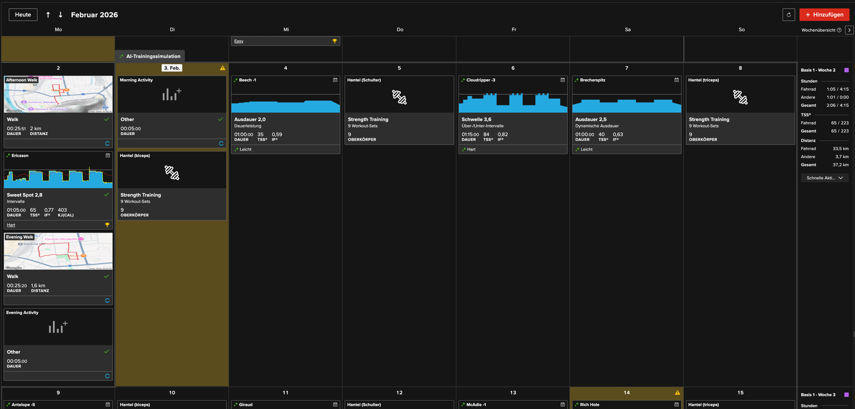Toggle checkmark on Morning Activity Other
The width and height of the screenshot is (855, 409).
[220, 119]
